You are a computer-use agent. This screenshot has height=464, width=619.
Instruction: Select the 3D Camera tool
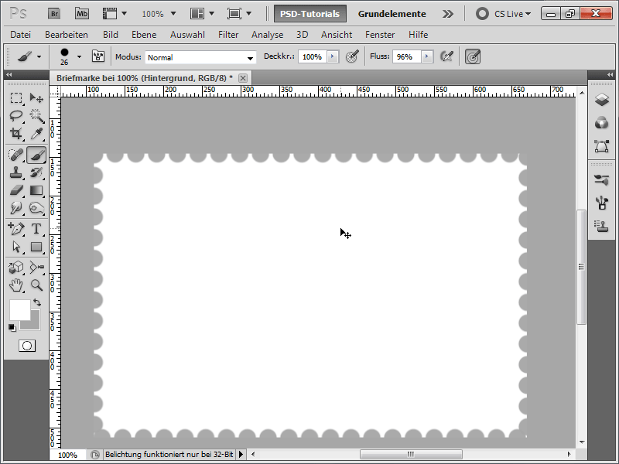point(36,268)
